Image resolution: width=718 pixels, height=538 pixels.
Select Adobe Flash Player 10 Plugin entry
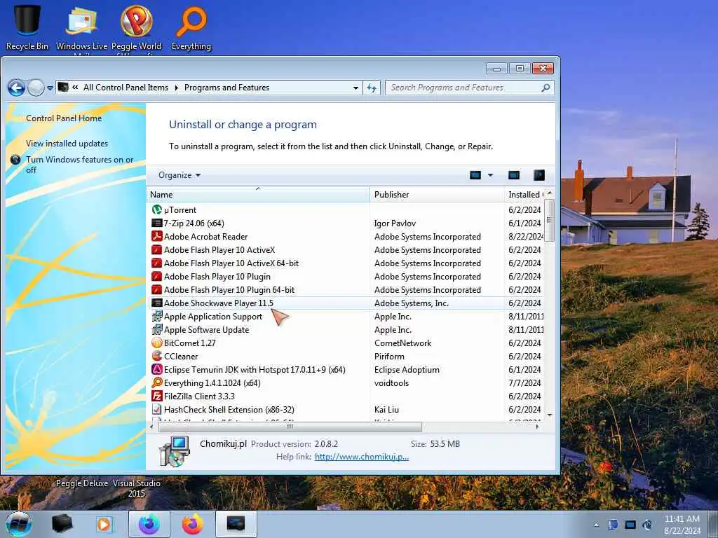(x=217, y=276)
